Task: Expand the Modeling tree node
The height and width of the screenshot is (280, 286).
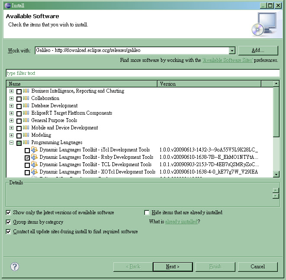Action: point(11,135)
